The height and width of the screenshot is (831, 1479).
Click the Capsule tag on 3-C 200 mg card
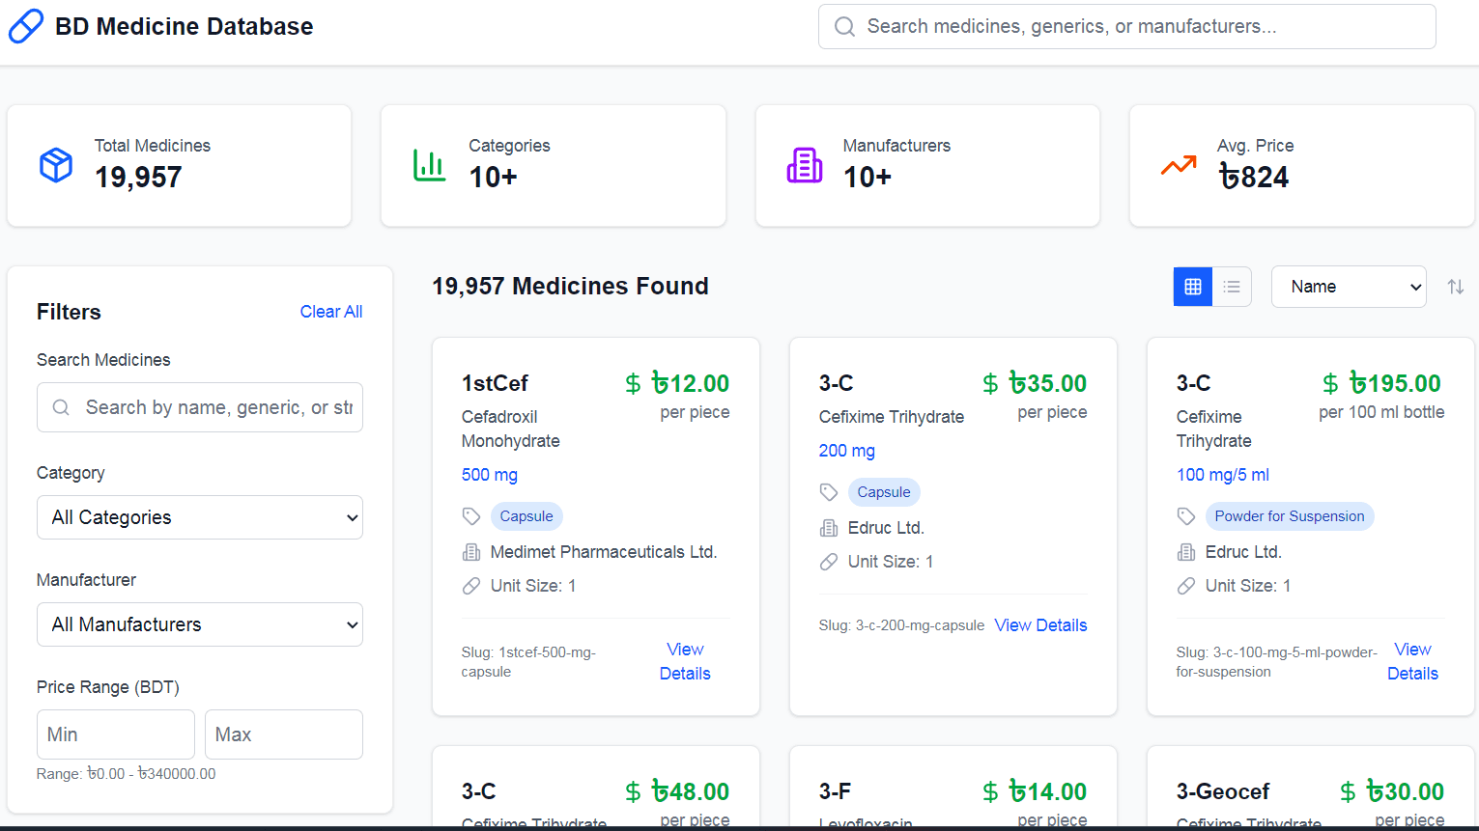(884, 492)
